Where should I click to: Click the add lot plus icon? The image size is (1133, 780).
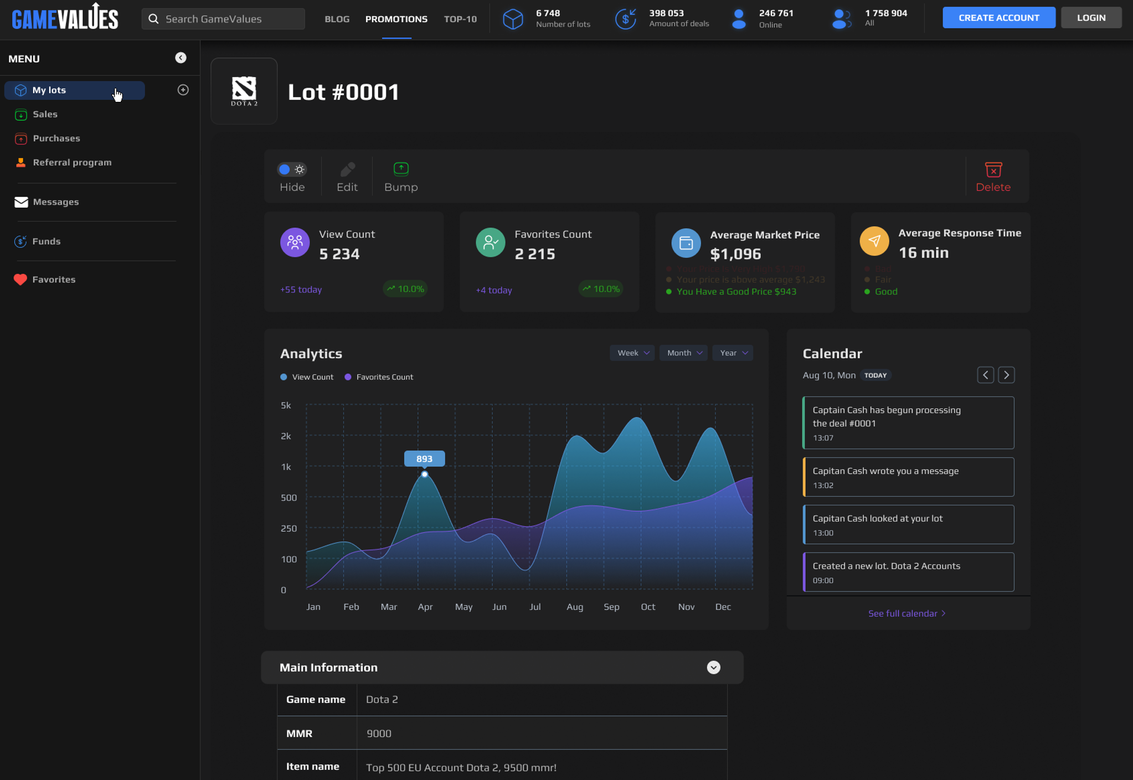(183, 90)
